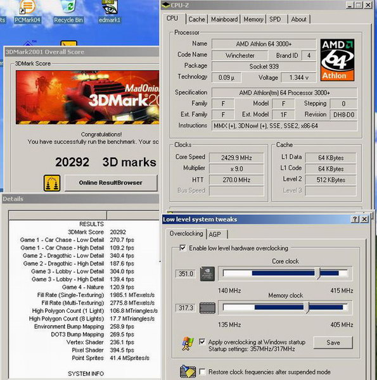377x380 pixels.
Task: Click the Code Name field Winchester
Action: (240, 56)
